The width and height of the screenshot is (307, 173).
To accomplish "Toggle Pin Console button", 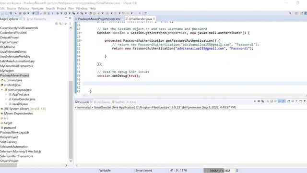I will (289, 101).
